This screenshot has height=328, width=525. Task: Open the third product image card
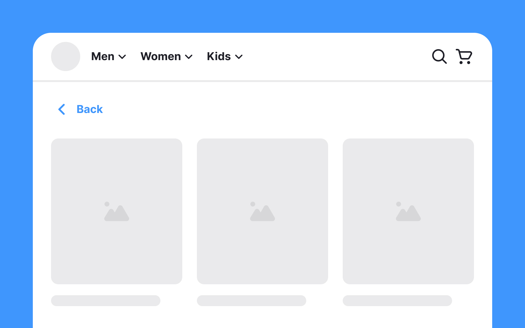(408, 211)
